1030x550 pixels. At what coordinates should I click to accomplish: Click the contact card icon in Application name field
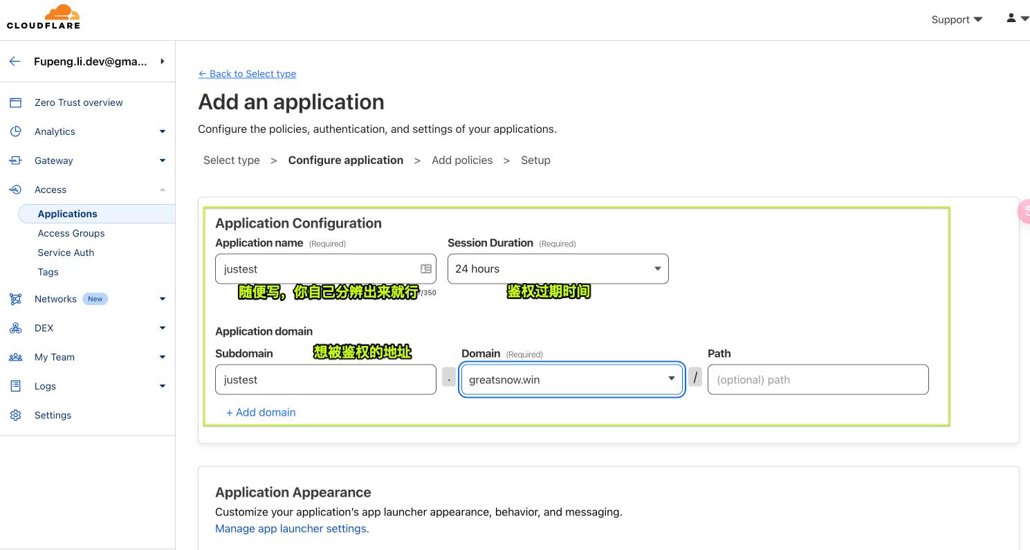point(425,268)
